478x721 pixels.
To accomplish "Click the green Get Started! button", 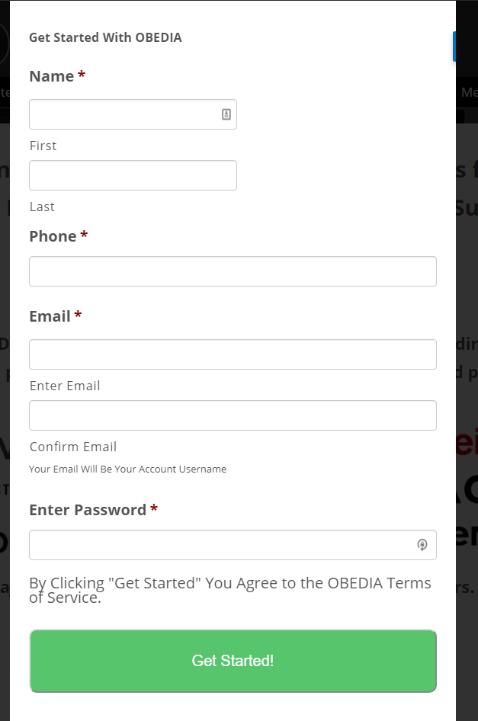I will 233,661.
